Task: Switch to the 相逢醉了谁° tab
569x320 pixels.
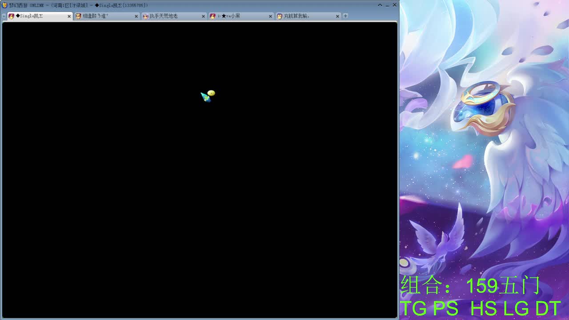Action: pos(107,16)
